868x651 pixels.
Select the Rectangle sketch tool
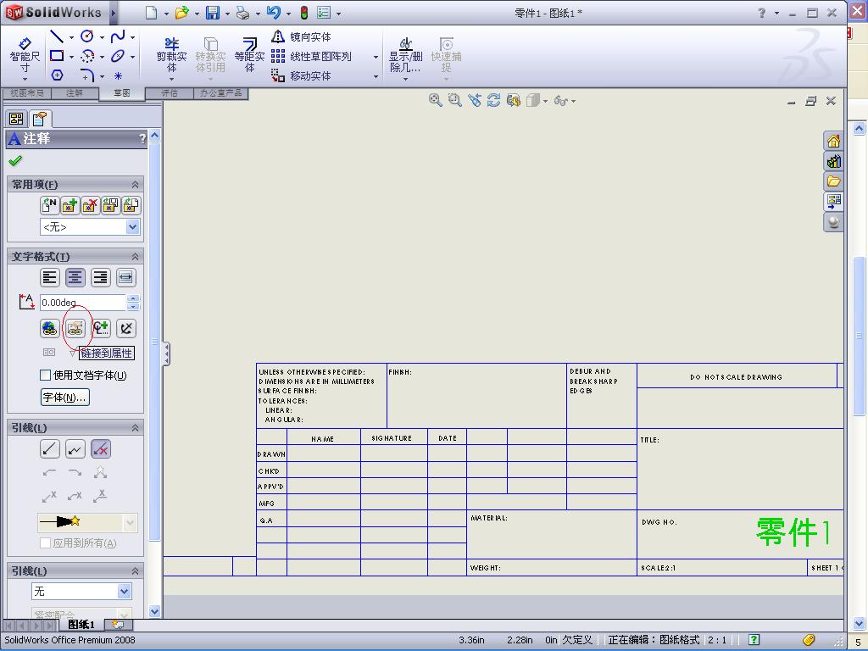point(57,55)
